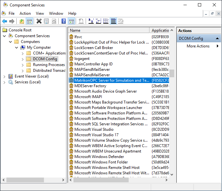The image size is (222, 191).
Task: Select My Computer in the tree
Action: click(x=39, y=47)
